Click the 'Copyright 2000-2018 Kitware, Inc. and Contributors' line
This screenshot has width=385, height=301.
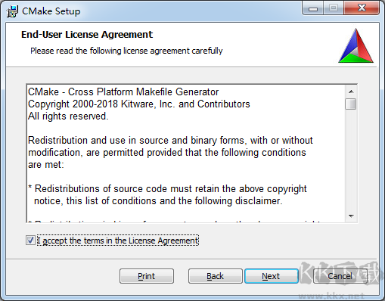point(139,104)
